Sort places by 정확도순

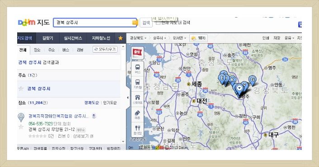(92, 103)
